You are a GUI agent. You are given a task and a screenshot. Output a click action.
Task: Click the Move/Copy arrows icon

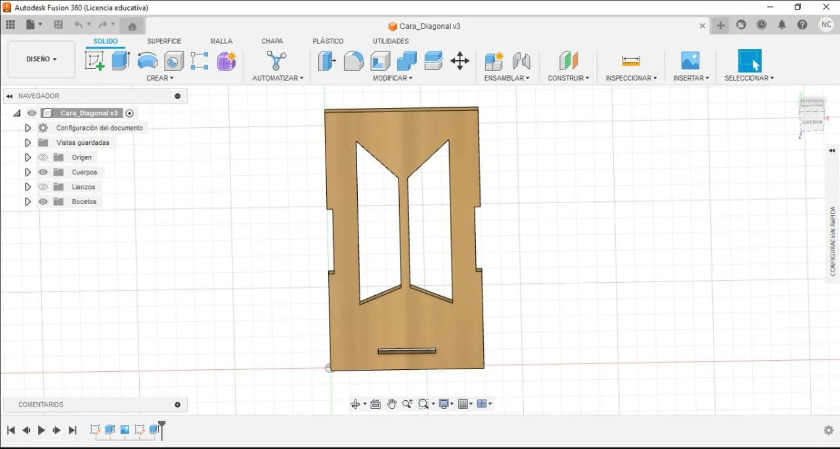[x=460, y=61]
